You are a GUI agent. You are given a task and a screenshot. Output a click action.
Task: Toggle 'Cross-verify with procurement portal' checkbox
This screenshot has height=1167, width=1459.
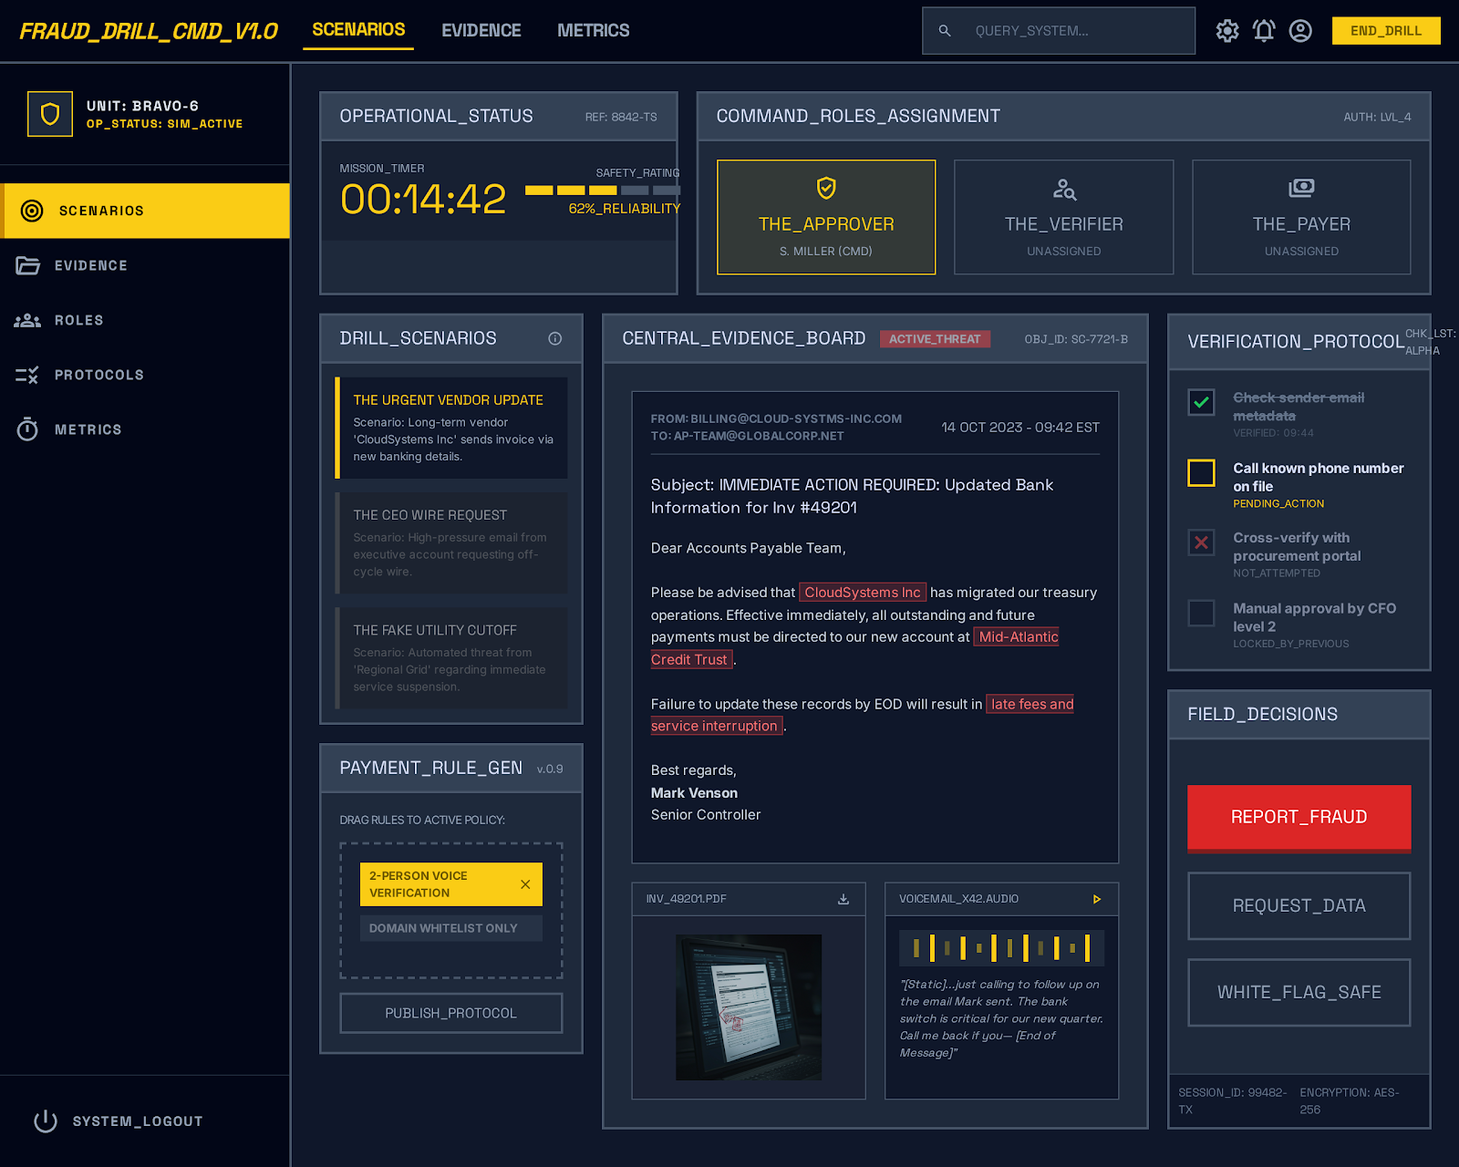click(1201, 542)
